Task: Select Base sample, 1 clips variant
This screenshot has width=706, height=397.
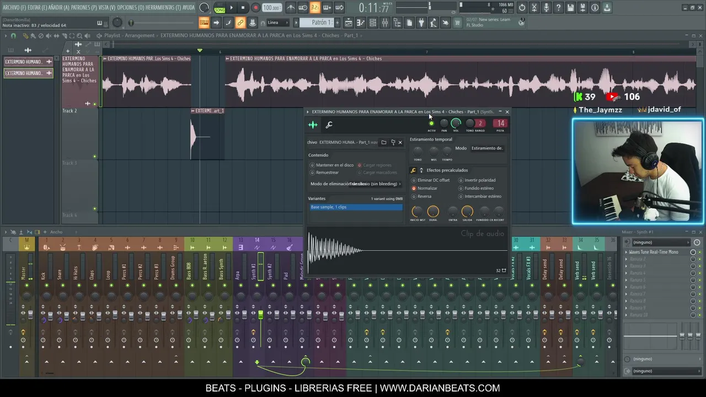Action: coord(356,207)
